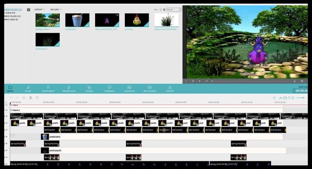This screenshot has width=312, height=169.
Task: Step to the next frame in the preview
Action: point(193,81)
